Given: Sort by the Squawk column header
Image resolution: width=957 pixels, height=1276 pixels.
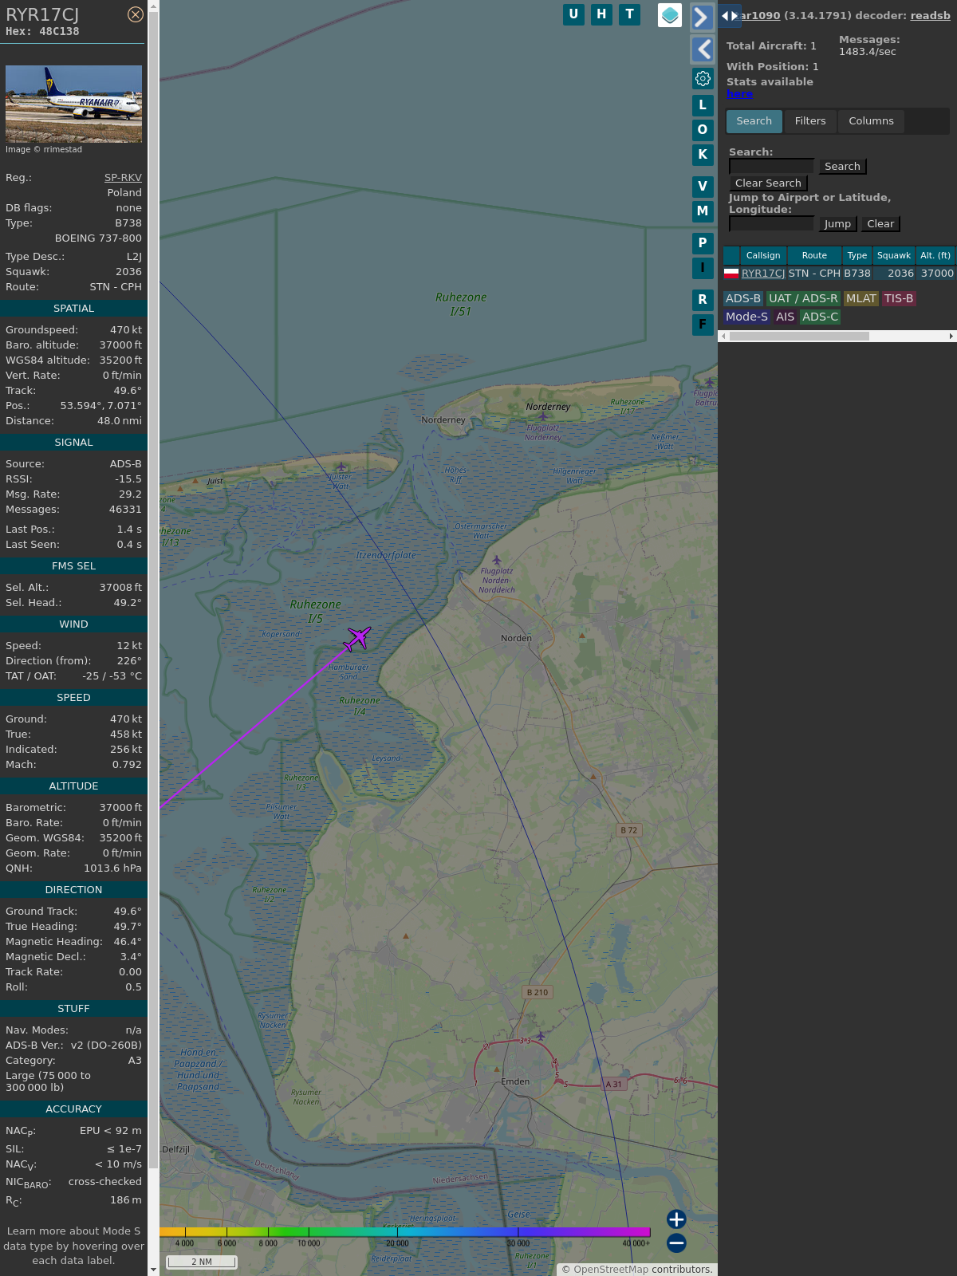Looking at the screenshot, I should click(x=894, y=256).
